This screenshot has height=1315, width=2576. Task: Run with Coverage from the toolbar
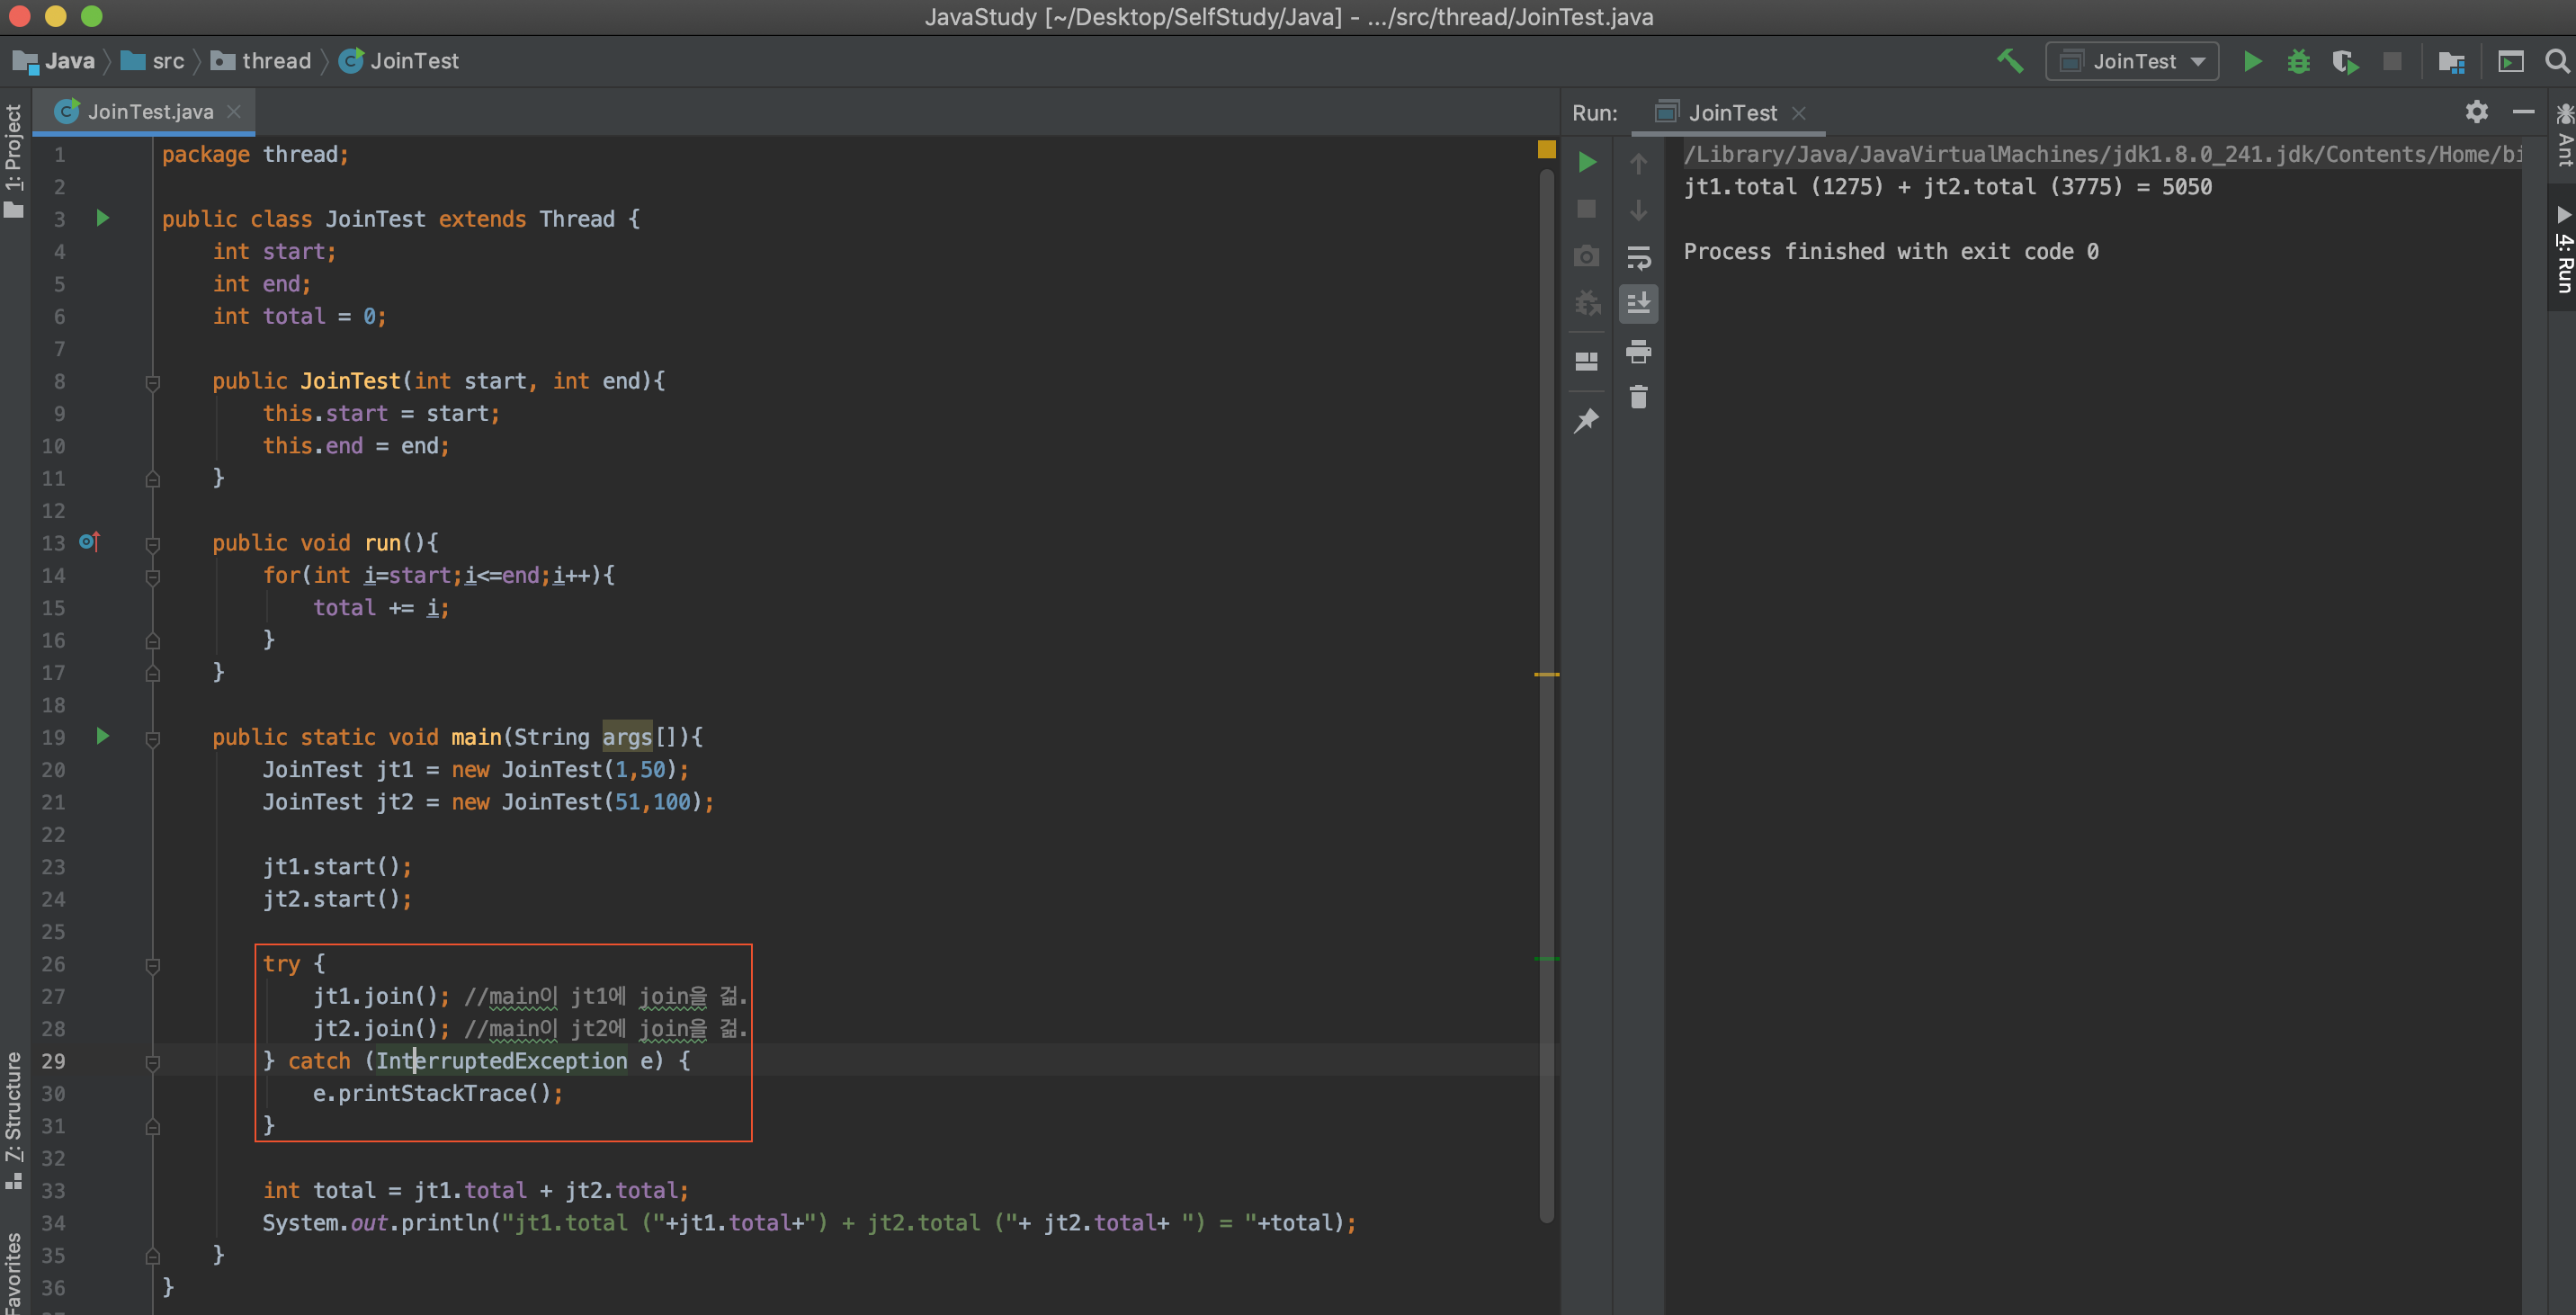(x=2345, y=61)
